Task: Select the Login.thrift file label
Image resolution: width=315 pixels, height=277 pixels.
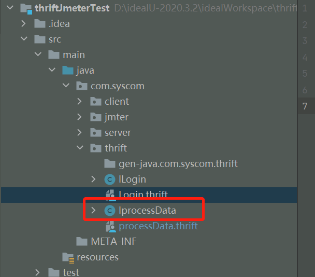Action: pos(143,195)
